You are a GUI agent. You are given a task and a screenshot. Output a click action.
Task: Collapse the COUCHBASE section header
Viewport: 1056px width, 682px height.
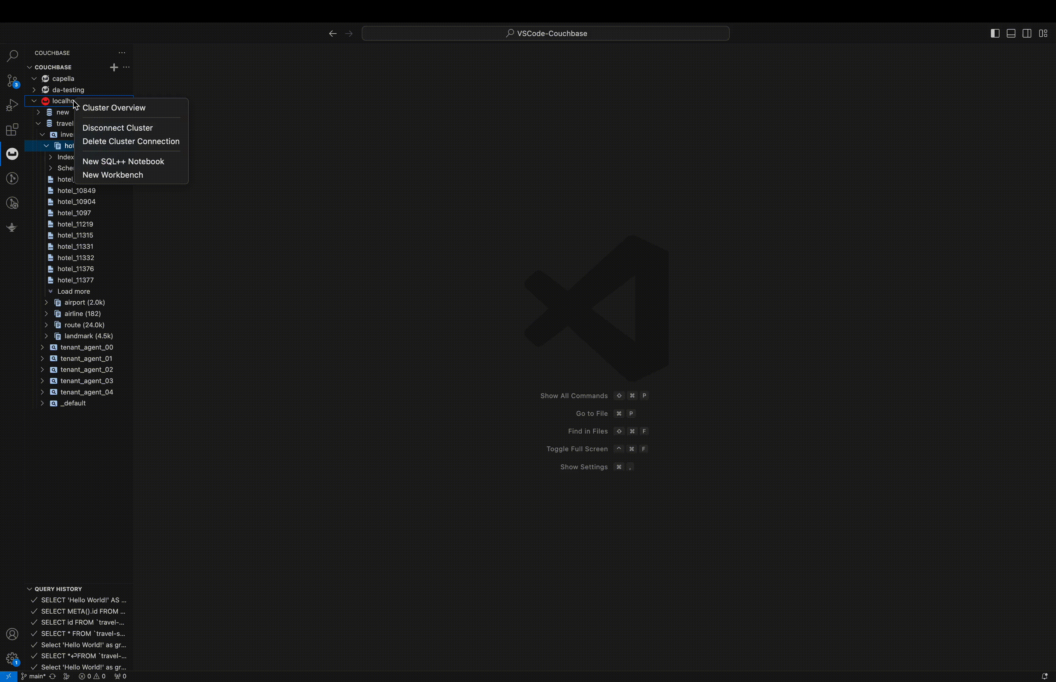tap(30, 67)
